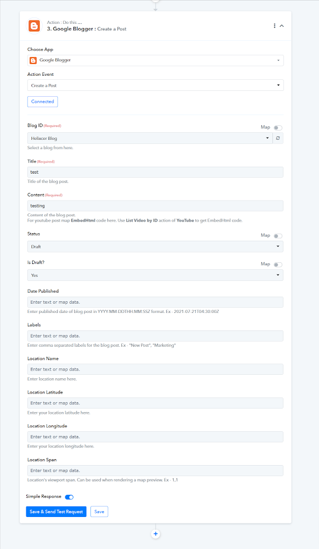This screenshot has width=319, height=549.
Task: Toggle Map switch for Status
Action: click(x=278, y=236)
